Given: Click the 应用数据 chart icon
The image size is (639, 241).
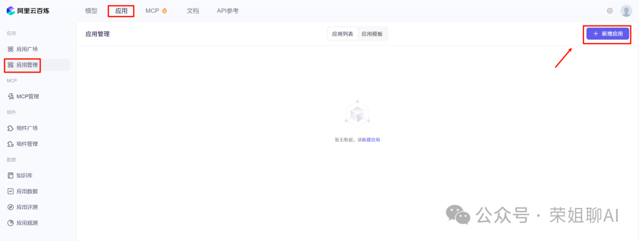Looking at the screenshot, I should (x=11, y=191).
